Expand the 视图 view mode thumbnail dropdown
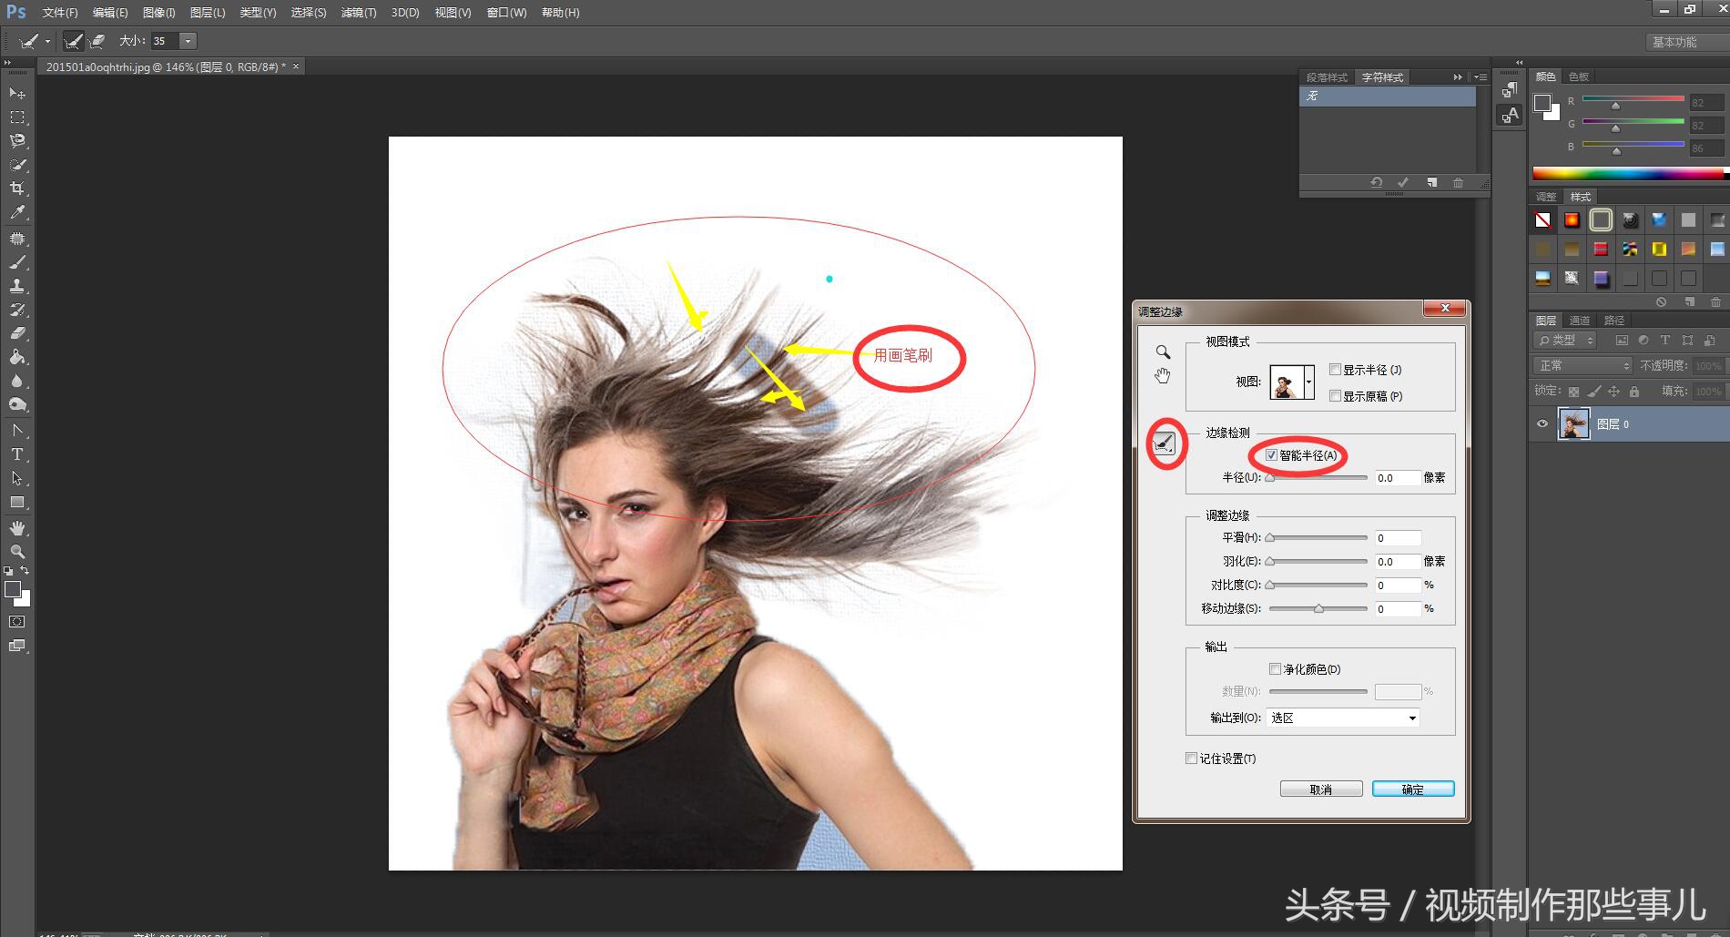Image resolution: width=1730 pixels, height=937 pixels. (x=1308, y=382)
